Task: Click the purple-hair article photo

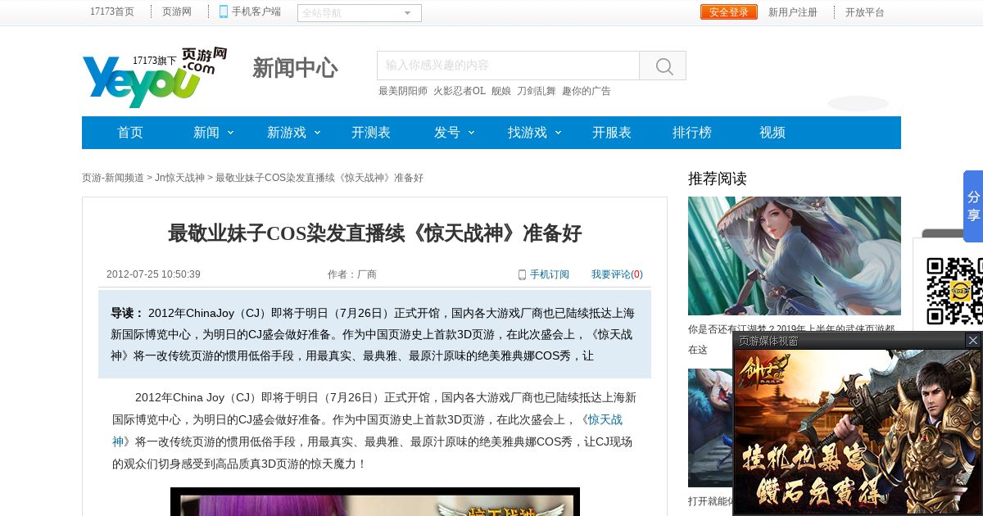Action: [375, 501]
